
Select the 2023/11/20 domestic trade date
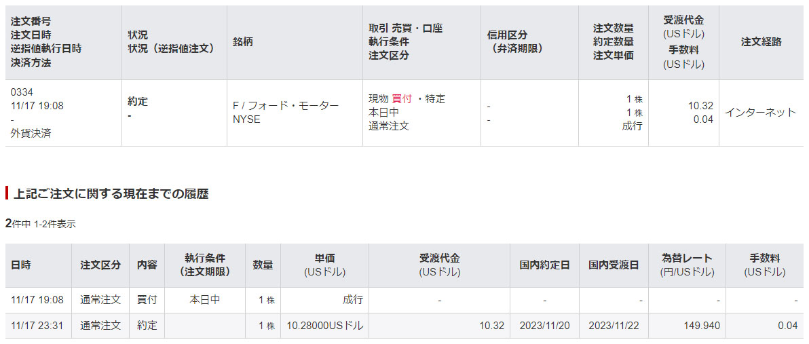click(x=545, y=326)
